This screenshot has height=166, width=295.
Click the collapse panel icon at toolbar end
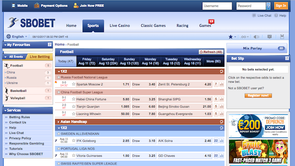point(282,37)
